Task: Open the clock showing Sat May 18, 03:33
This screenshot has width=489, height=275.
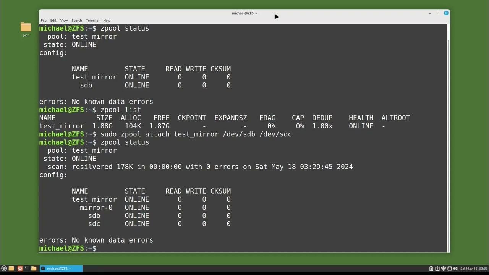Action: (x=474, y=269)
